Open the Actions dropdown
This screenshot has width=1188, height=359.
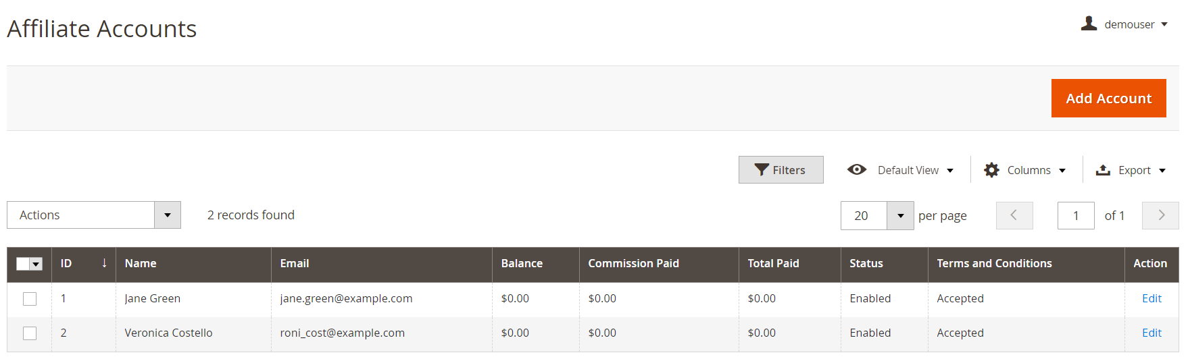[94, 215]
